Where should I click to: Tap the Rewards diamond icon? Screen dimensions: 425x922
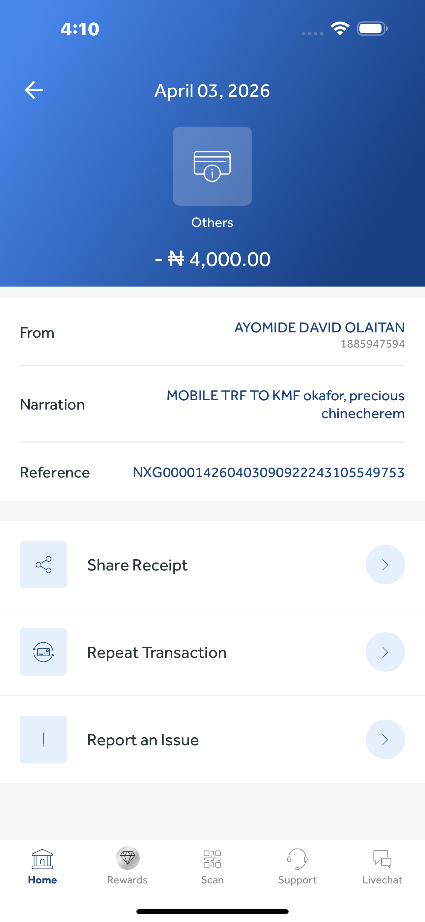tap(127, 858)
